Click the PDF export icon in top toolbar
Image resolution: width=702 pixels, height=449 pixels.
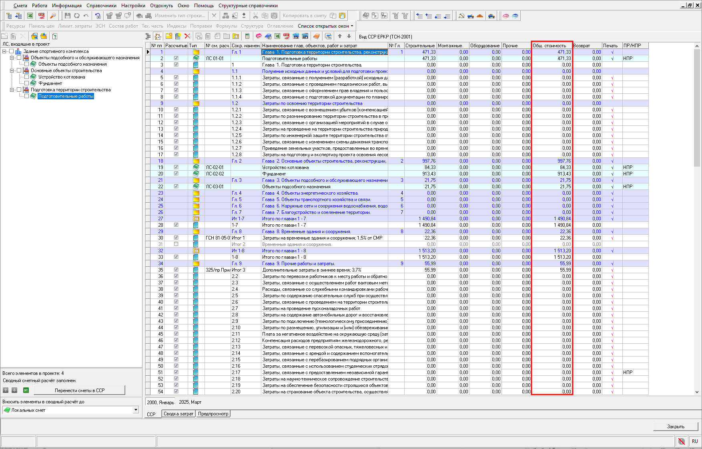pyautogui.click(x=41, y=16)
